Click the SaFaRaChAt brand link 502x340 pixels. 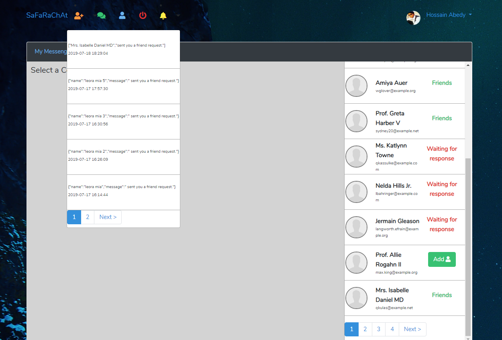click(x=47, y=15)
